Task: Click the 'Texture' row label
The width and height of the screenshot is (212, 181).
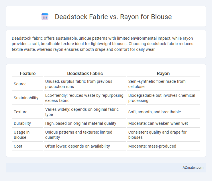Action: [21, 112]
